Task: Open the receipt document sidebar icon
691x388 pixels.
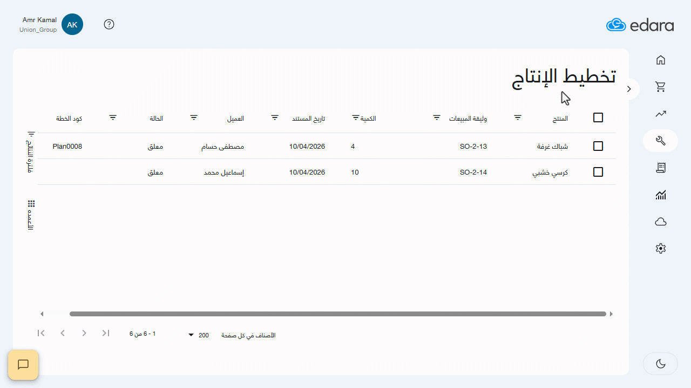Action: pyautogui.click(x=660, y=168)
